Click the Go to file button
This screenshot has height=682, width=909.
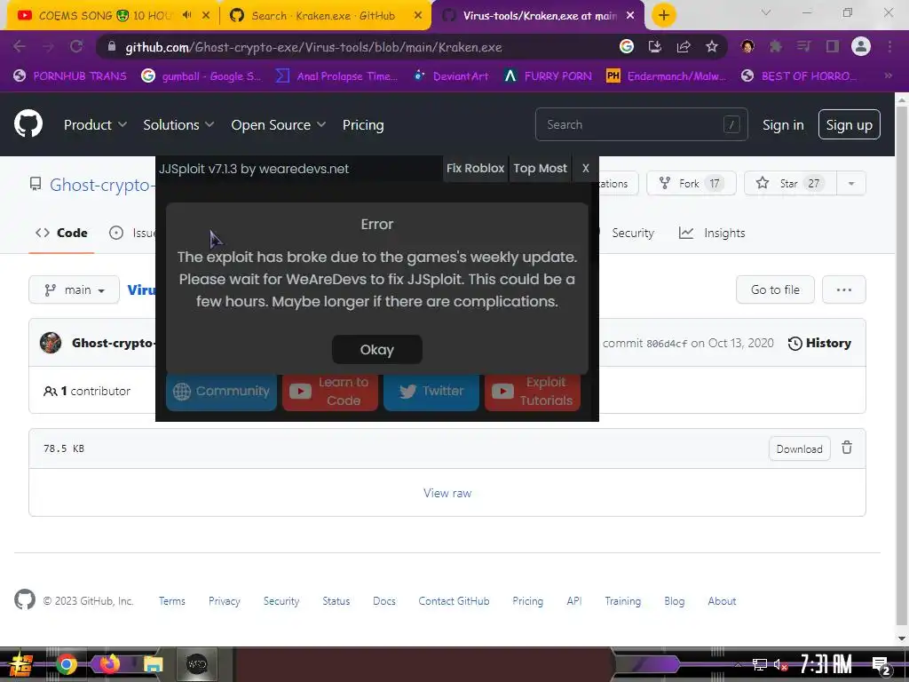[774, 289]
